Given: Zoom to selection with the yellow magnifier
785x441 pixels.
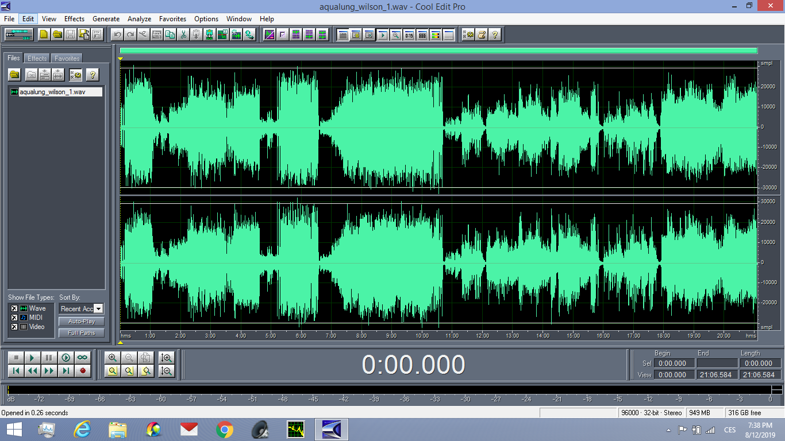Looking at the screenshot, I should pyautogui.click(x=113, y=371).
